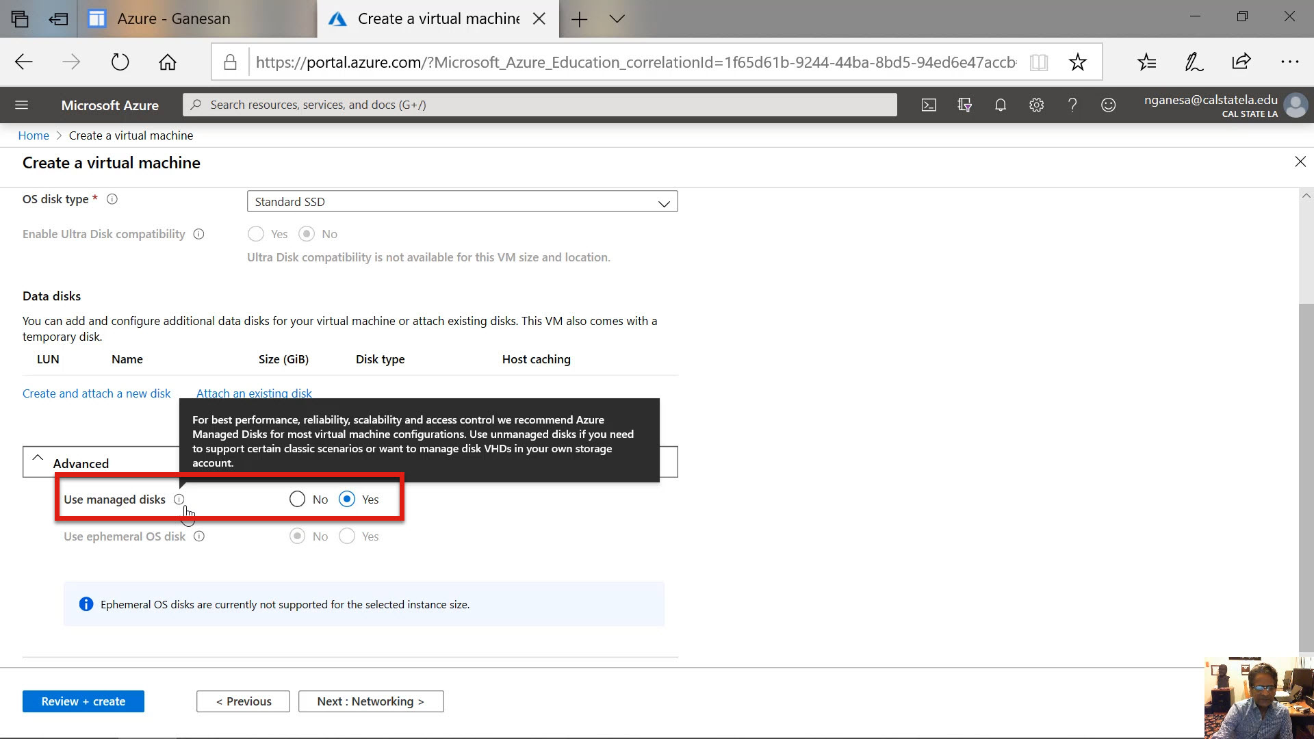Screen dimensions: 1314x739
Task: Open the notifications bell
Action: 1001,105
